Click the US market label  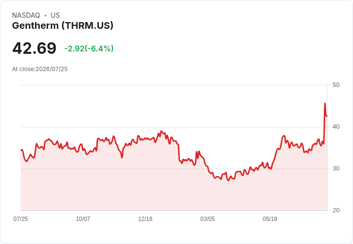coord(55,15)
